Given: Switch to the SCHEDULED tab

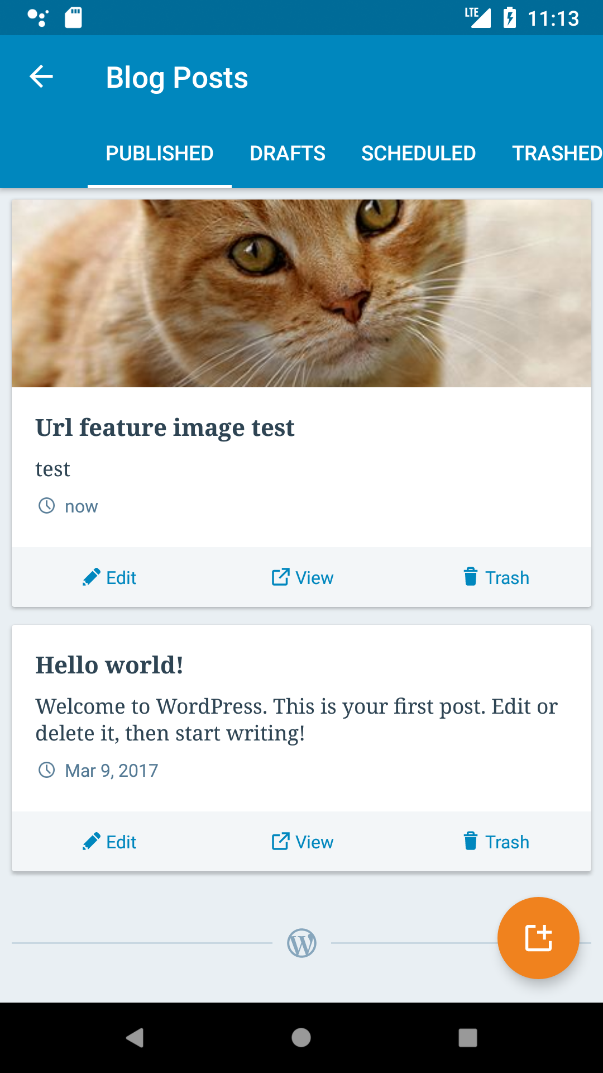Looking at the screenshot, I should [x=418, y=153].
